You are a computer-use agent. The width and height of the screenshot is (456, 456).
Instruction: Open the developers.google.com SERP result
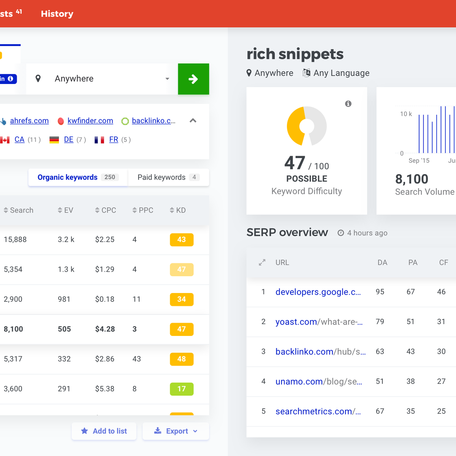point(318,292)
